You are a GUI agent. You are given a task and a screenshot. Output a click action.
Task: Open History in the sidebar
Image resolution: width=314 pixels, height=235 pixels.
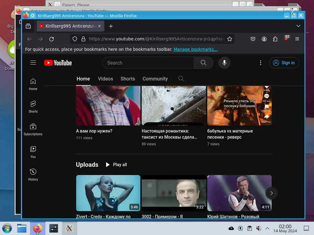point(33,175)
